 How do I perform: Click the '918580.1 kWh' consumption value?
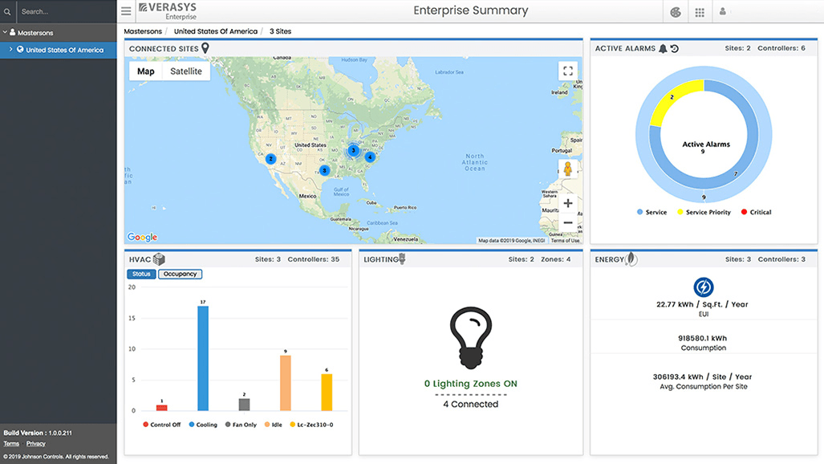pyautogui.click(x=703, y=338)
